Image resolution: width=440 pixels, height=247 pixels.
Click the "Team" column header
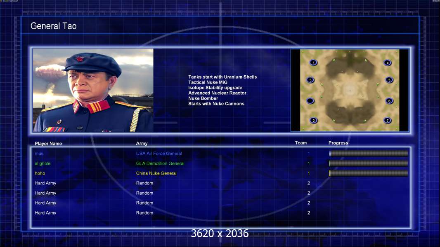301,143
